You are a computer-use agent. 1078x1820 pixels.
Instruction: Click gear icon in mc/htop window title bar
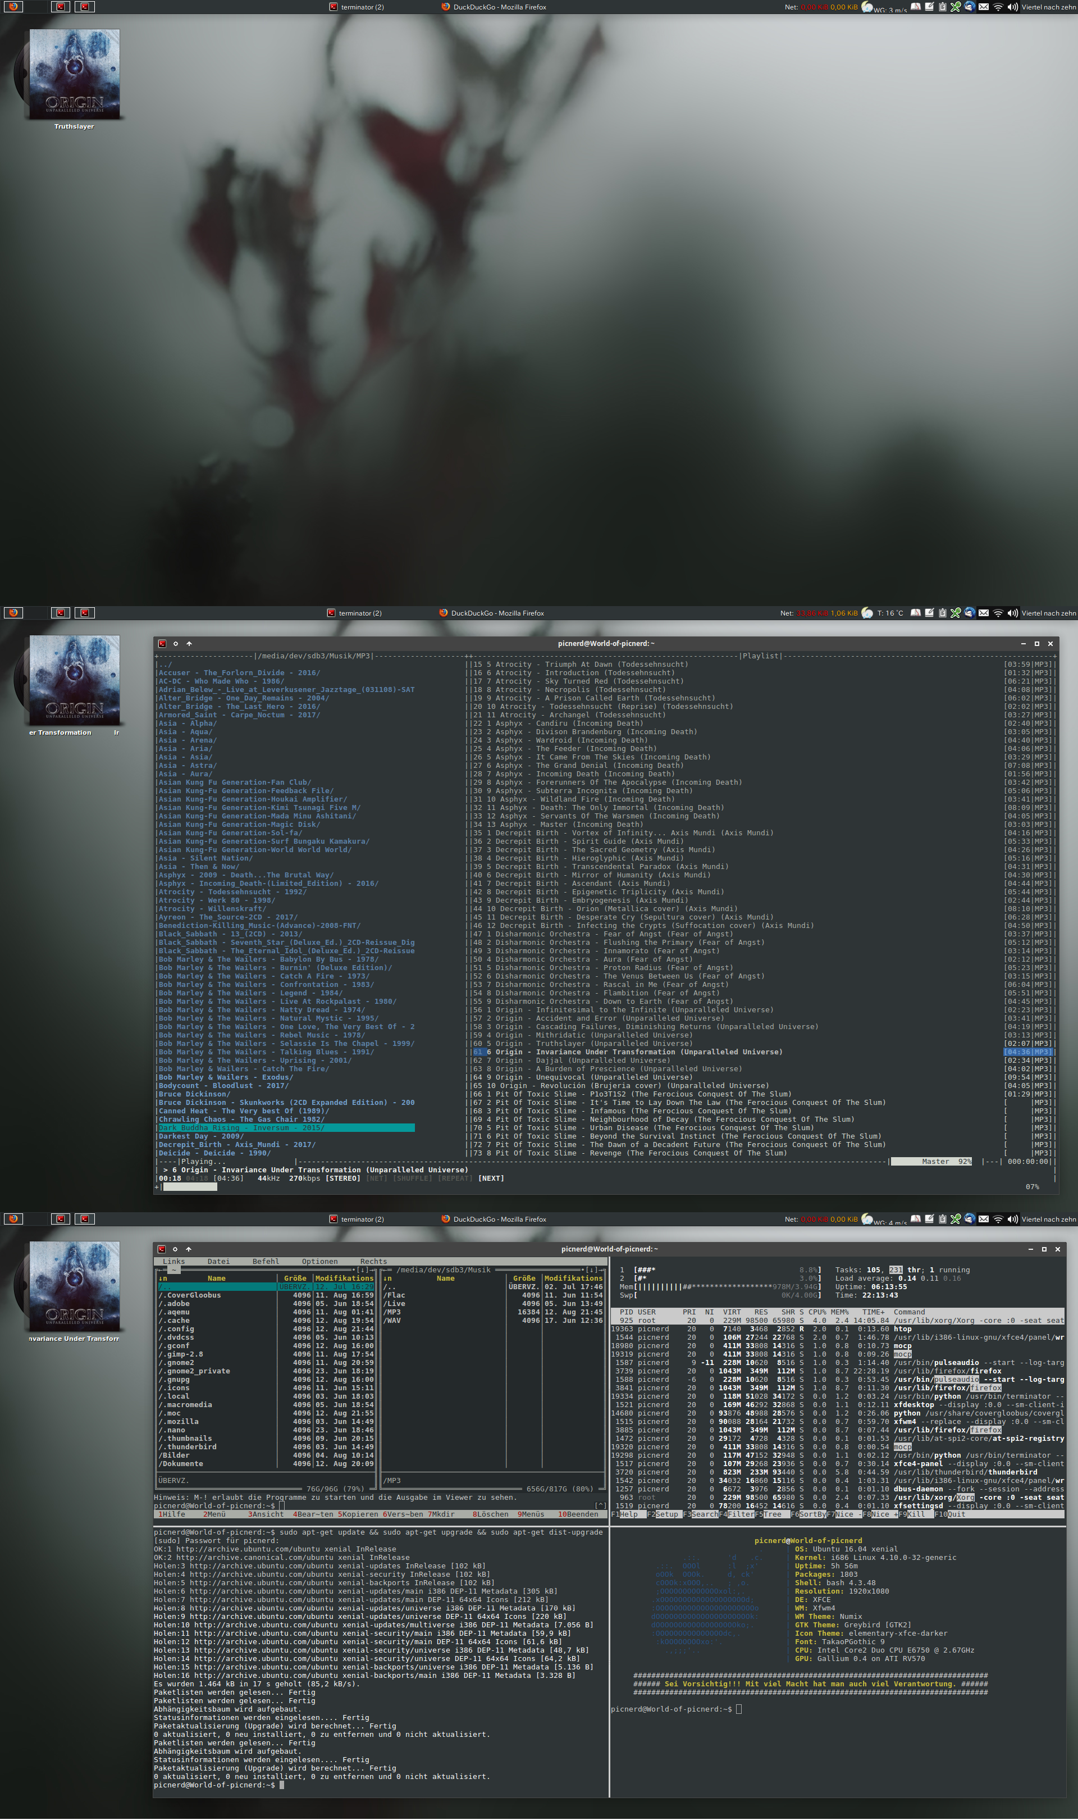[x=175, y=1250]
